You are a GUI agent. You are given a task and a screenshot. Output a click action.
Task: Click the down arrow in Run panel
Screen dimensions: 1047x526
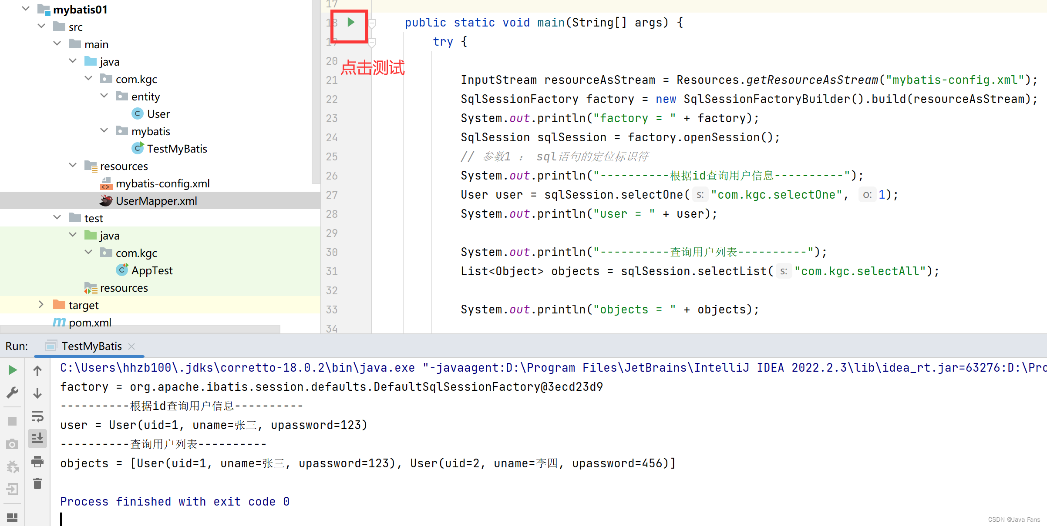37,393
